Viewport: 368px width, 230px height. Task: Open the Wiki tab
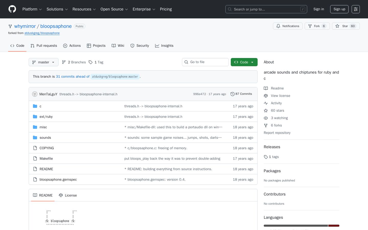pos(118,46)
